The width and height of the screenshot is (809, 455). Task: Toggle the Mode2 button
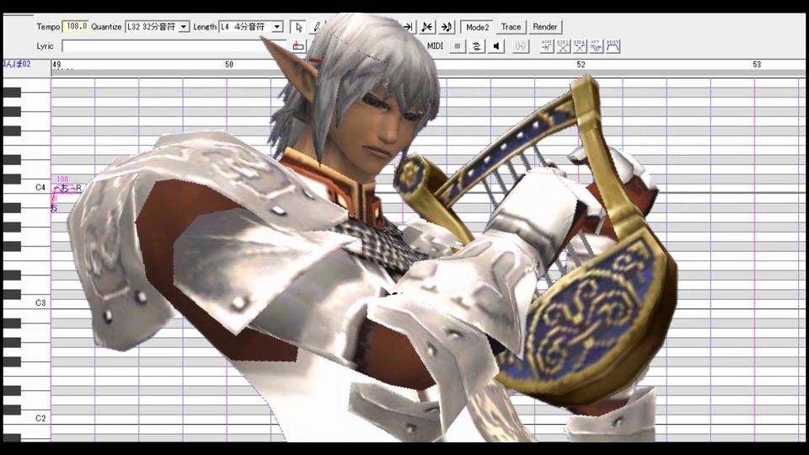pyautogui.click(x=477, y=27)
